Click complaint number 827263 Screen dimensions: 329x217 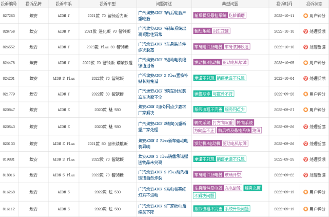pos(9,16)
